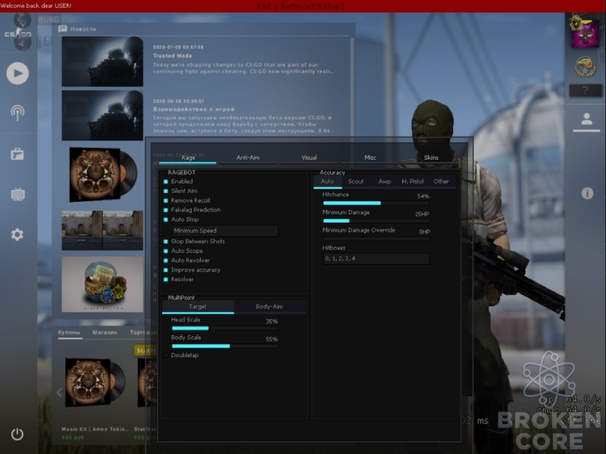Switch to the Visual tab
Image resolution: width=606 pixels, height=454 pixels.
click(x=309, y=158)
